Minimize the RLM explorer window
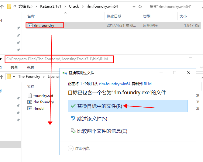203x162 pixels. pos(177,59)
